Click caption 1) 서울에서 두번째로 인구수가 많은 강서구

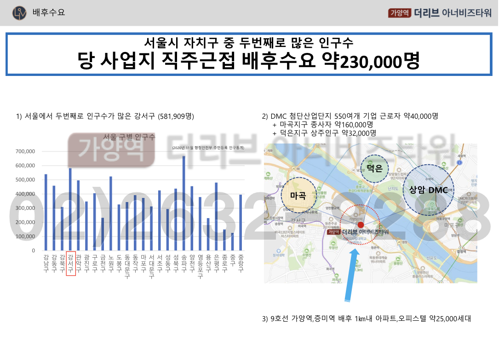pyautogui.click(x=105, y=116)
